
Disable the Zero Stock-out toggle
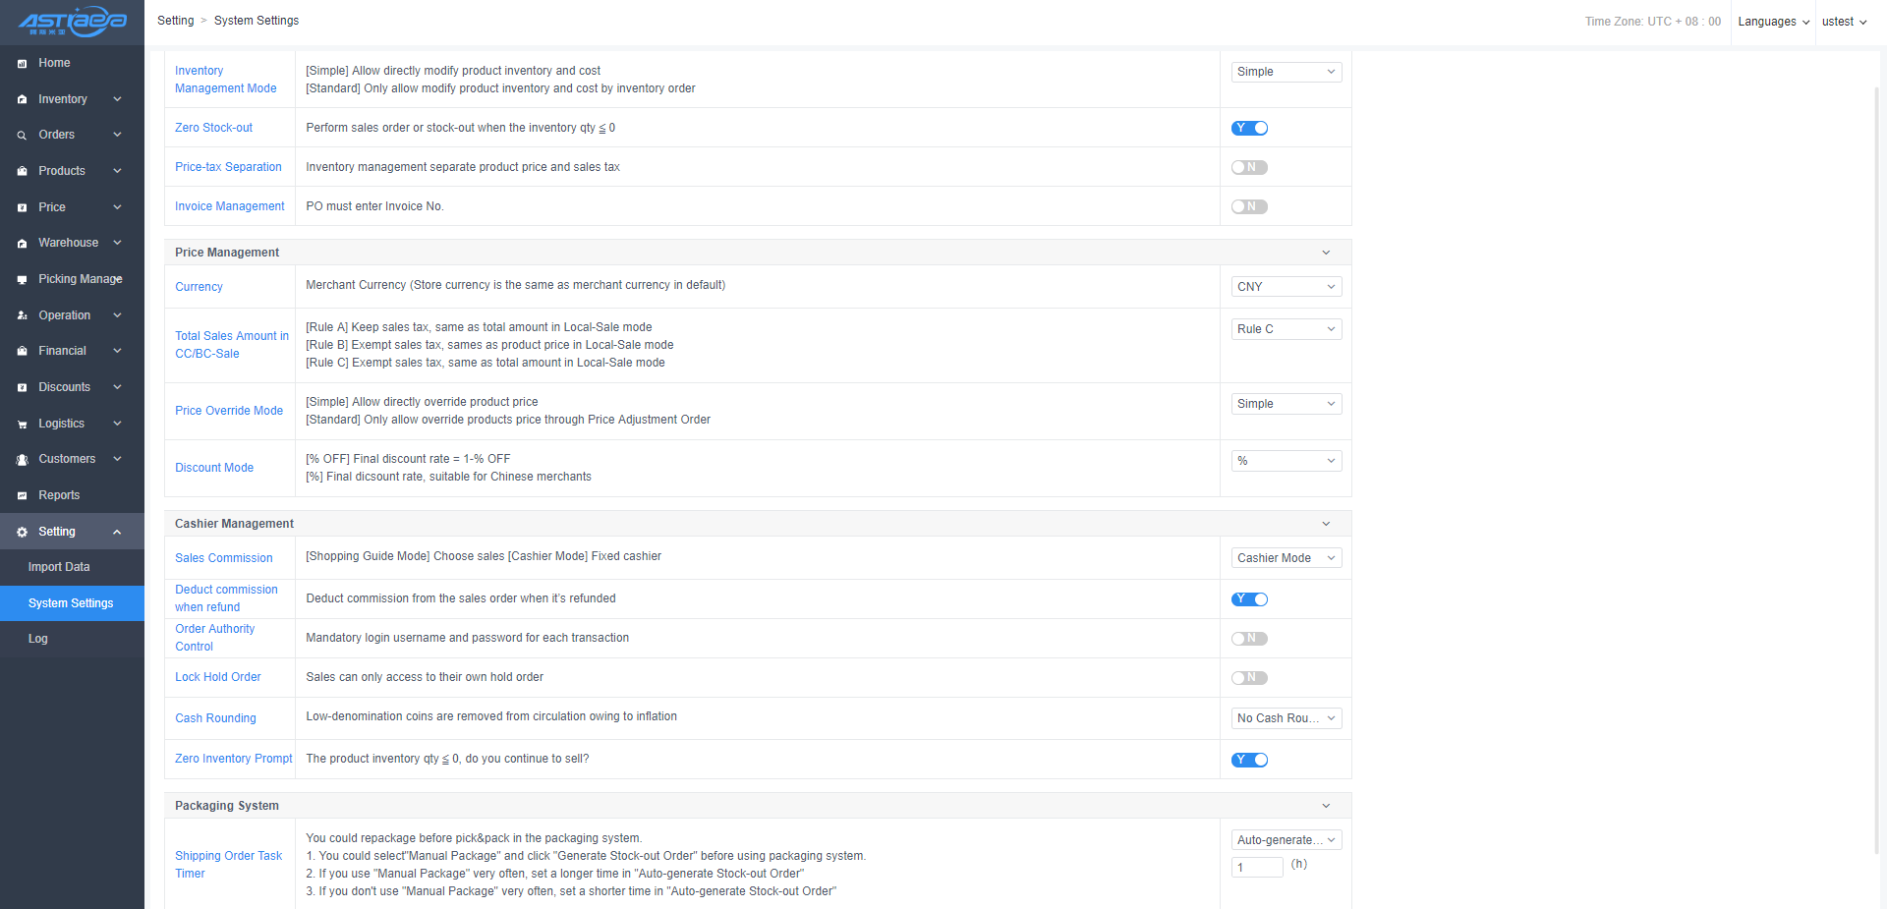tap(1249, 128)
